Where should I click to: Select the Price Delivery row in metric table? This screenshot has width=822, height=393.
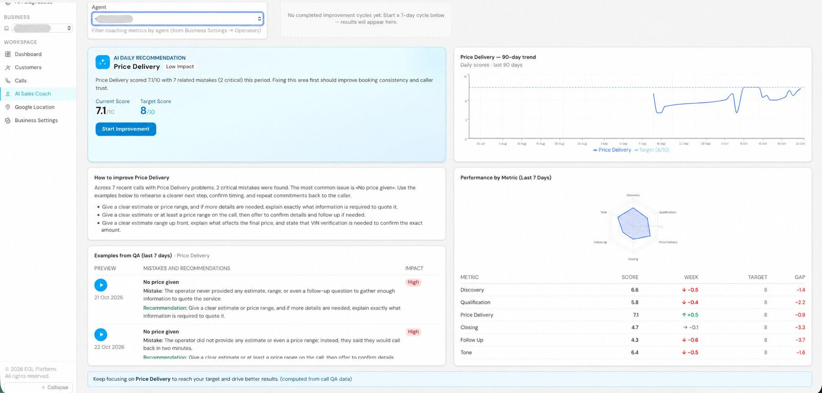[x=633, y=315]
